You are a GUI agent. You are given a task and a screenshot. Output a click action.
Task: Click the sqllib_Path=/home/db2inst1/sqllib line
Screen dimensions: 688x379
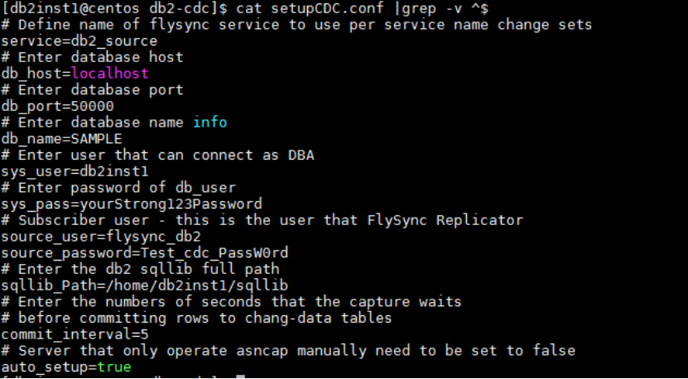(x=145, y=285)
